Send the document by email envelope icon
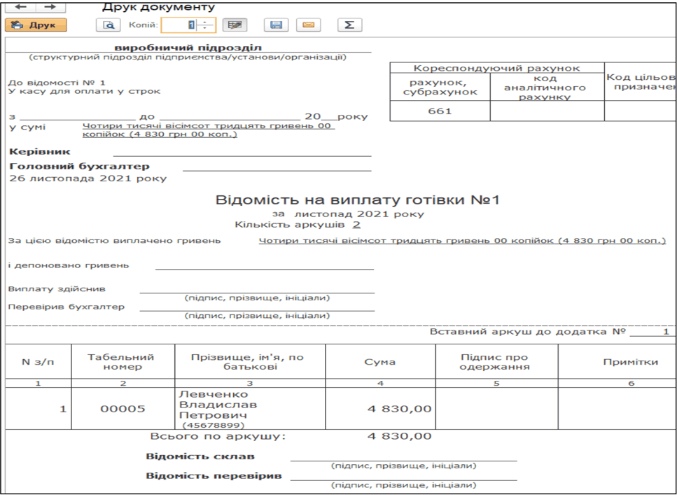Viewport: 677px width, 495px height. click(x=308, y=25)
